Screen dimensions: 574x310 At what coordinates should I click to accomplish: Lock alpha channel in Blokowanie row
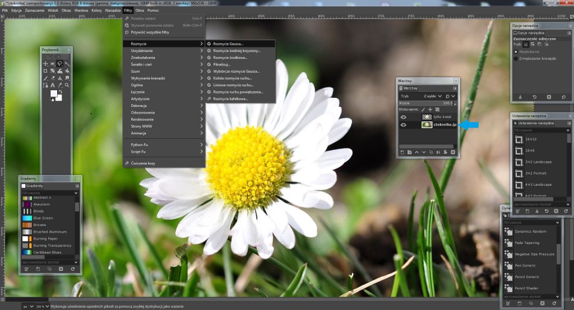click(437, 109)
